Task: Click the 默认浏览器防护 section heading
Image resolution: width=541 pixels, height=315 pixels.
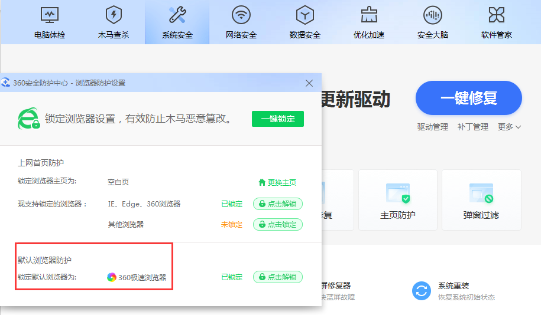Action: click(44, 260)
